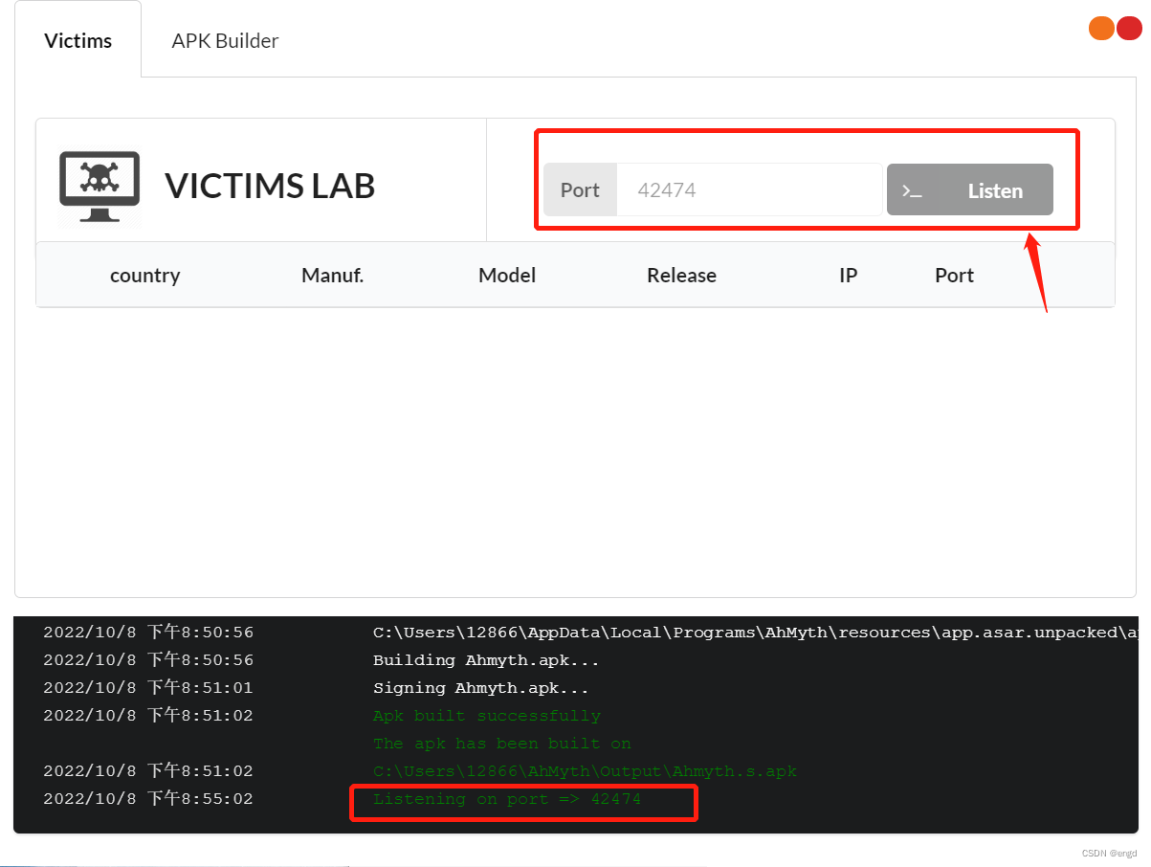The height and width of the screenshot is (867, 1151).
Task: Focus the Port input field
Action: 749,189
